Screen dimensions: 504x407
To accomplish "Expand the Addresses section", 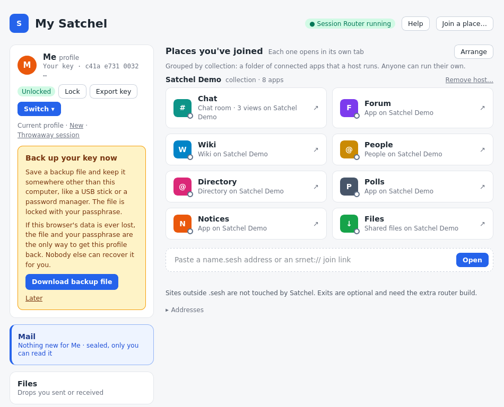I will [185, 309].
